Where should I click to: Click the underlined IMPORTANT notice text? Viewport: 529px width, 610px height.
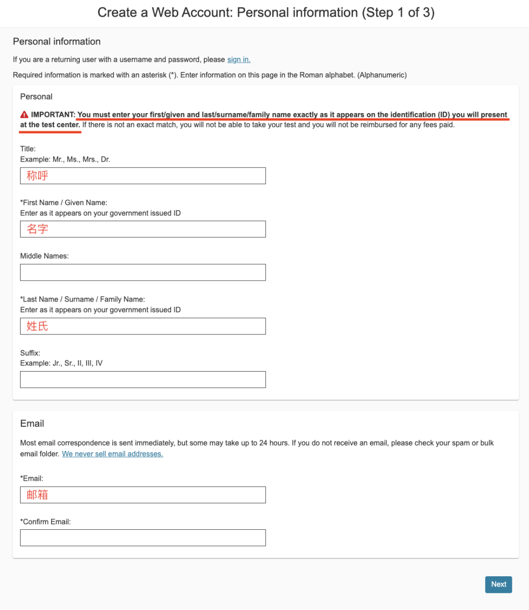click(264, 119)
